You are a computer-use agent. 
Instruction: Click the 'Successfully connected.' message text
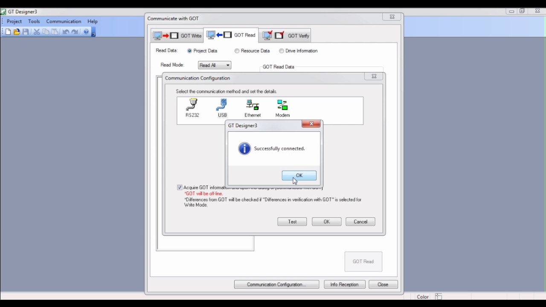click(279, 148)
